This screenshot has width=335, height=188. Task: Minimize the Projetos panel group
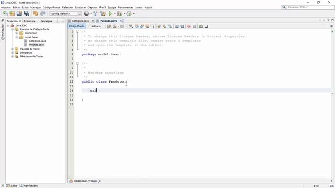click(x=63, y=21)
